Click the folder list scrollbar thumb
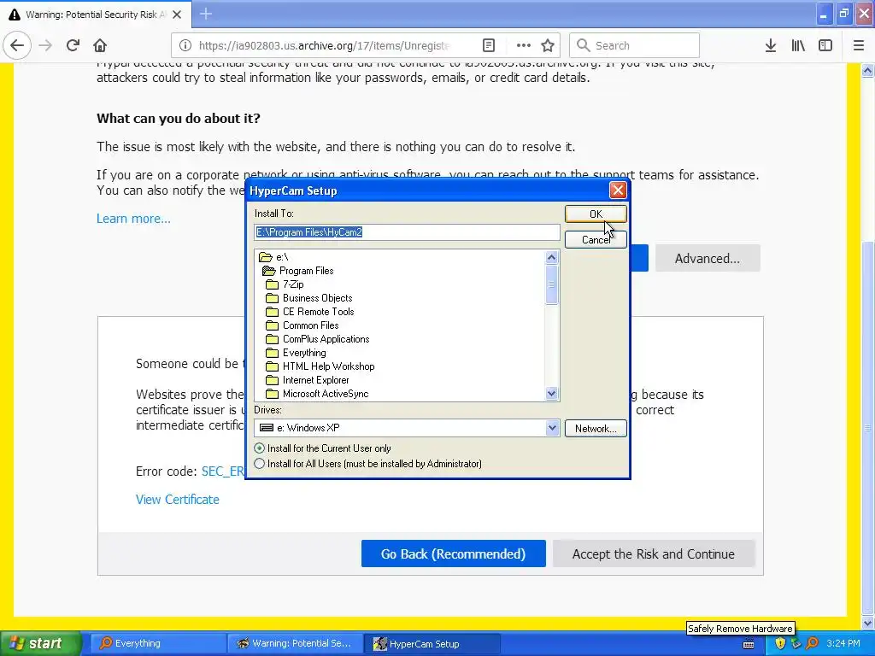875x656 pixels. point(551,284)
